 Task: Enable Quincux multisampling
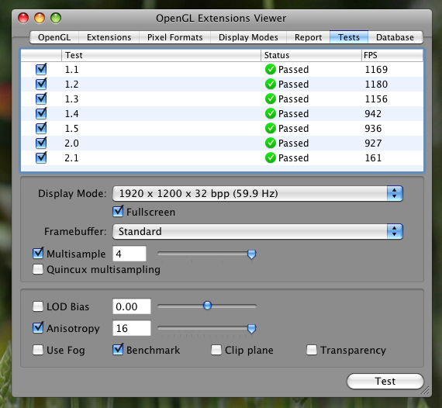point(38,269)
